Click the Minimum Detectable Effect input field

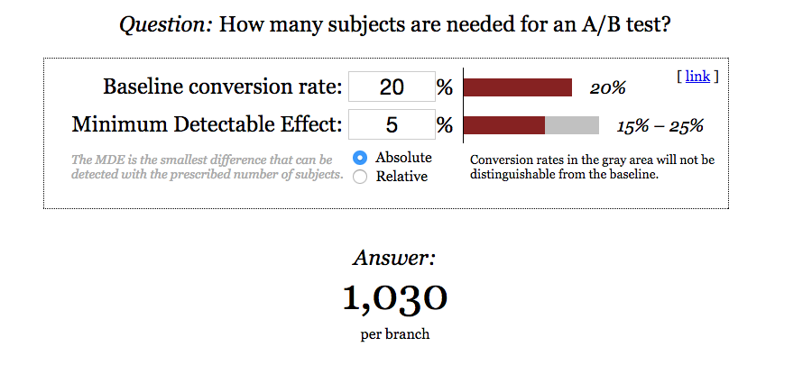[x=391, y=124]
